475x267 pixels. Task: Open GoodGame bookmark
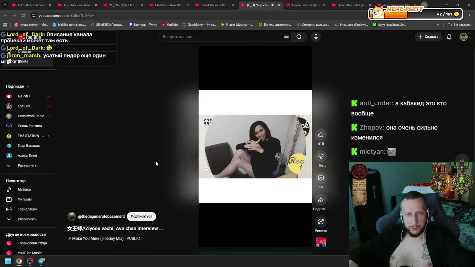[199, 25]
